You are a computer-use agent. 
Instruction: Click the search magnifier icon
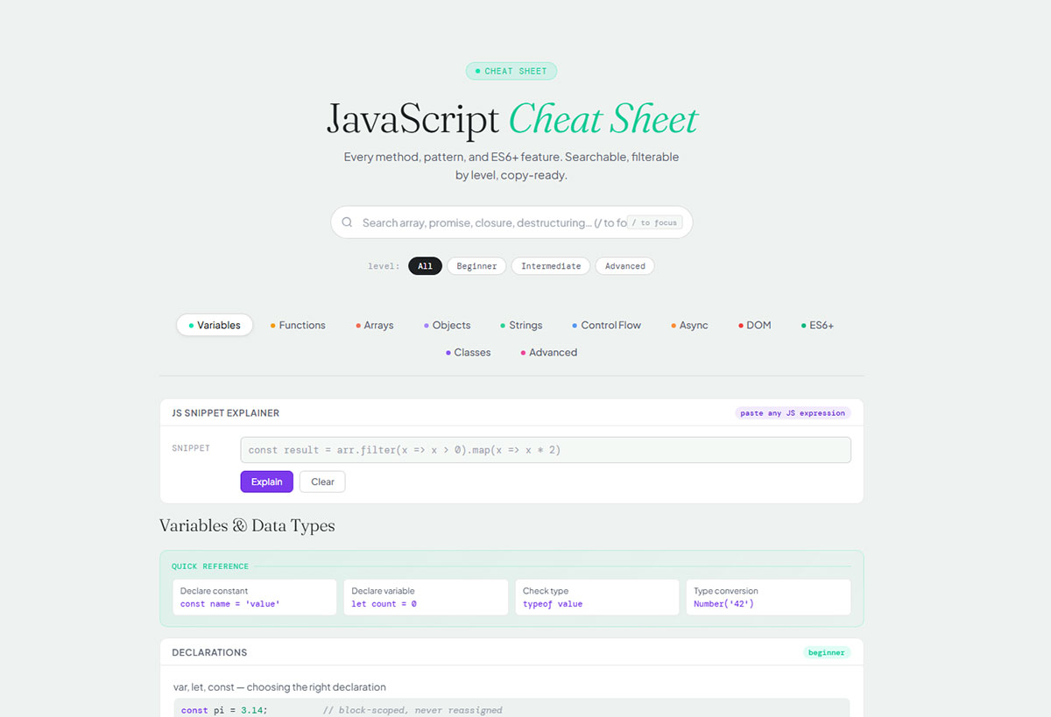coord(347,222)
